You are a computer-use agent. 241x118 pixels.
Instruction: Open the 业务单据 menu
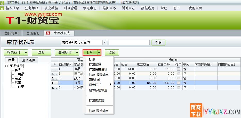[32, 8]
